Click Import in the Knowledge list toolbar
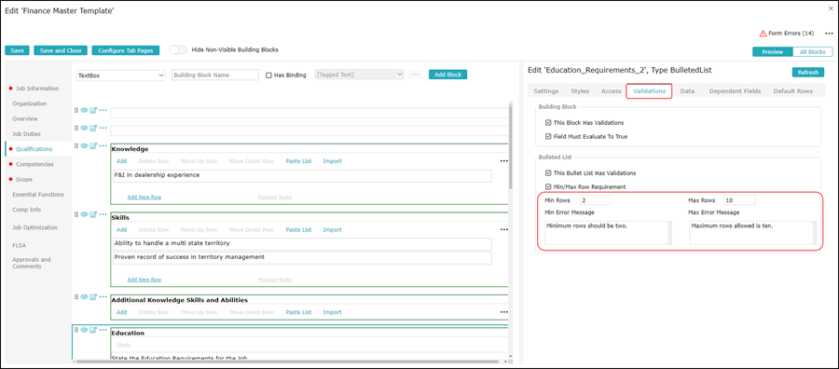Image resolution: width=839 pixels, height=369 pixels. click(x=332, y=161)
